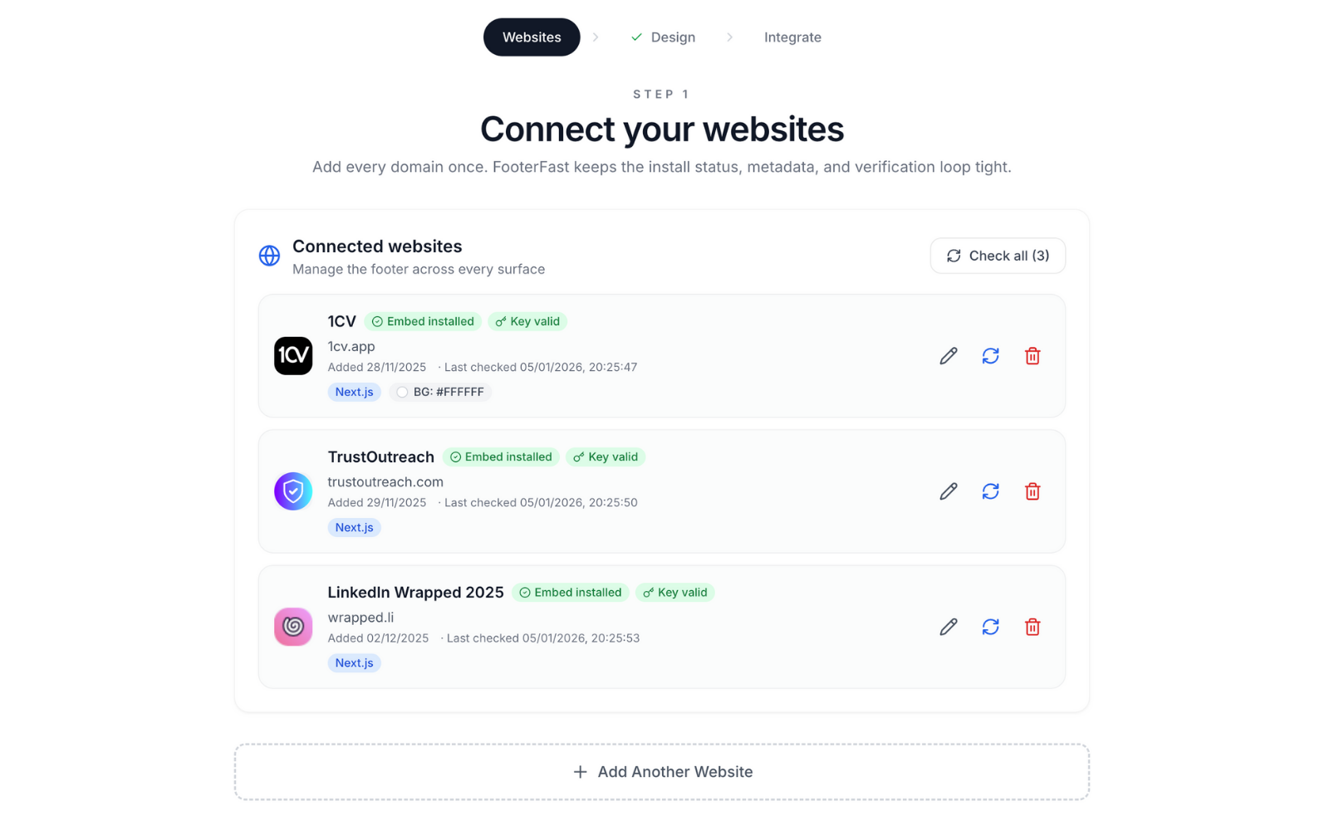Select the BG: #FFFFFF color swatch
1329x830 pixels.
440,392
